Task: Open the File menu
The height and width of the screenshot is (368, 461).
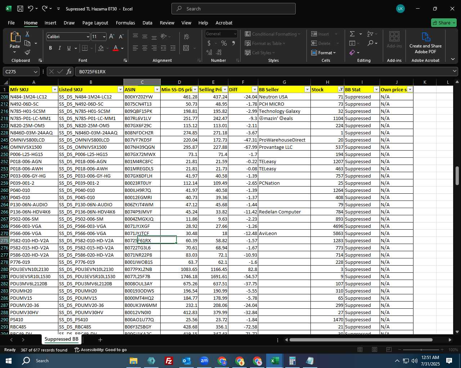Action: [11, 23]
